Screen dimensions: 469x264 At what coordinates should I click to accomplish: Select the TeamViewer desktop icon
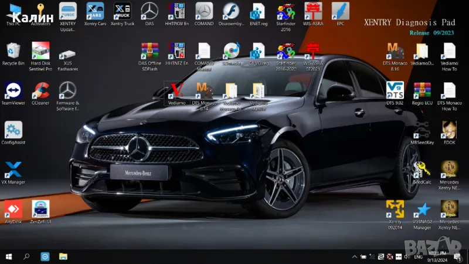pos(13,91)
